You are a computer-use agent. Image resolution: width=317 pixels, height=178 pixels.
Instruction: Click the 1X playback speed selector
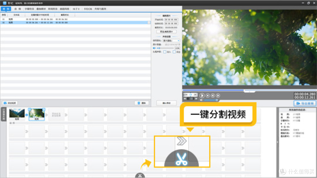pyautogui.click(x=190, y=94)
